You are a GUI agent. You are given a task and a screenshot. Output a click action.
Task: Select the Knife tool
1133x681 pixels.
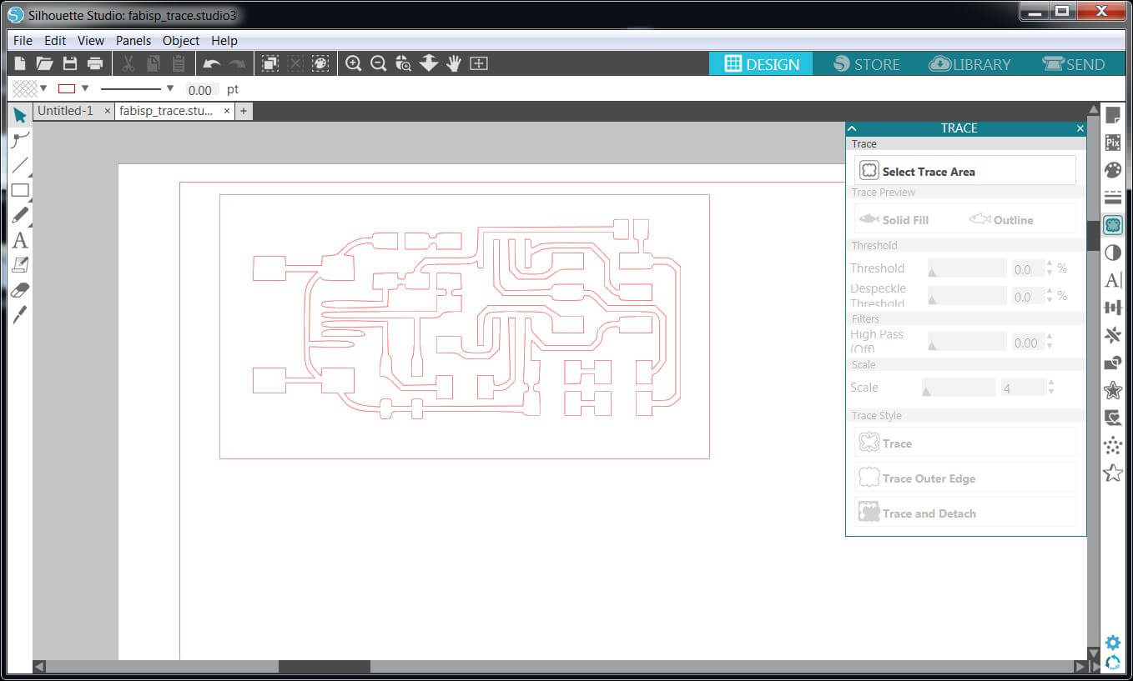click(x=20, y=314)
